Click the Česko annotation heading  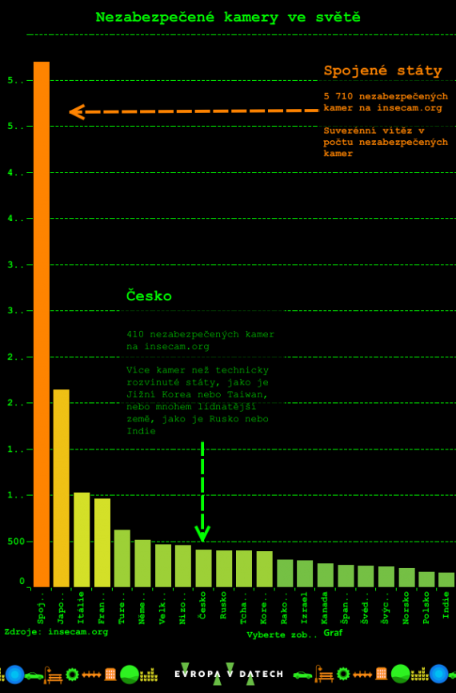[x=149, y=296]
